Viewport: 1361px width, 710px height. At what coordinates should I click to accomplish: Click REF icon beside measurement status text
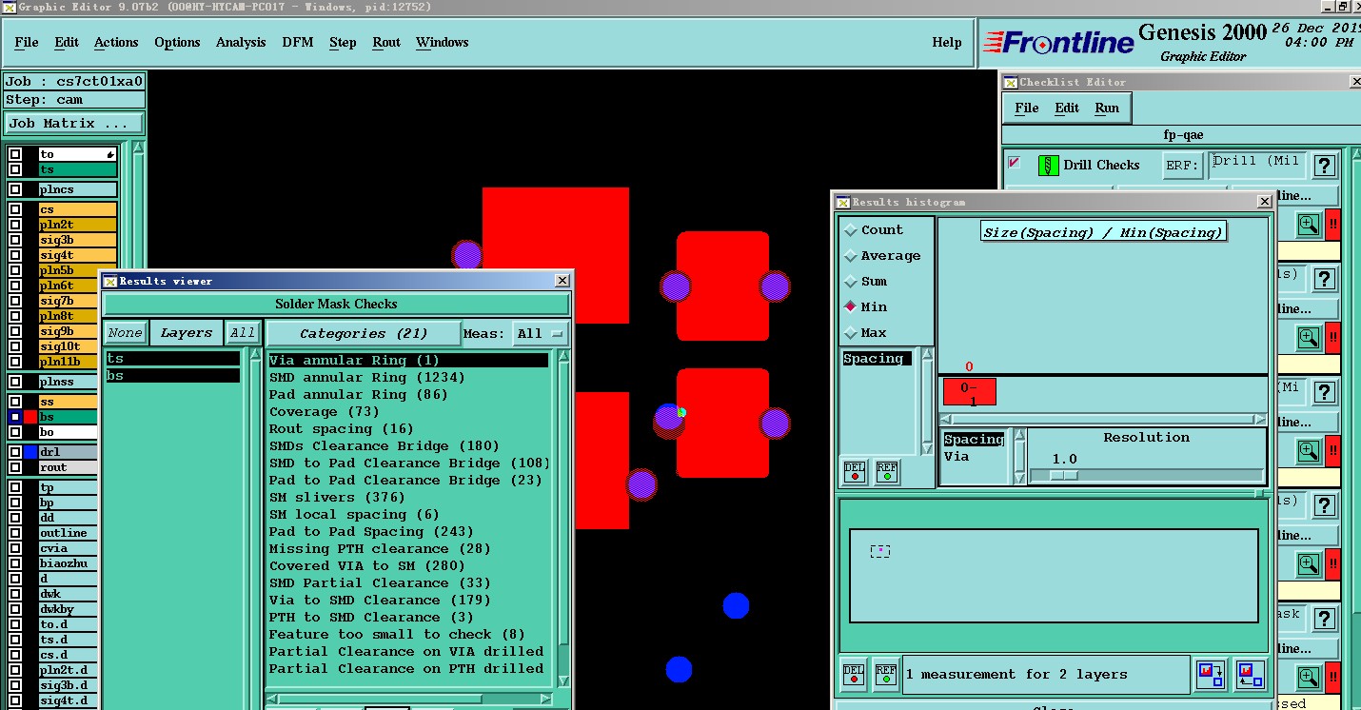tap(885, 675)
